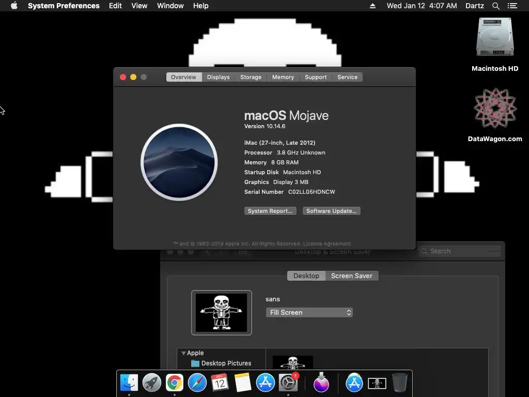Click the Version 10.14.6 text

click(265, 126)
